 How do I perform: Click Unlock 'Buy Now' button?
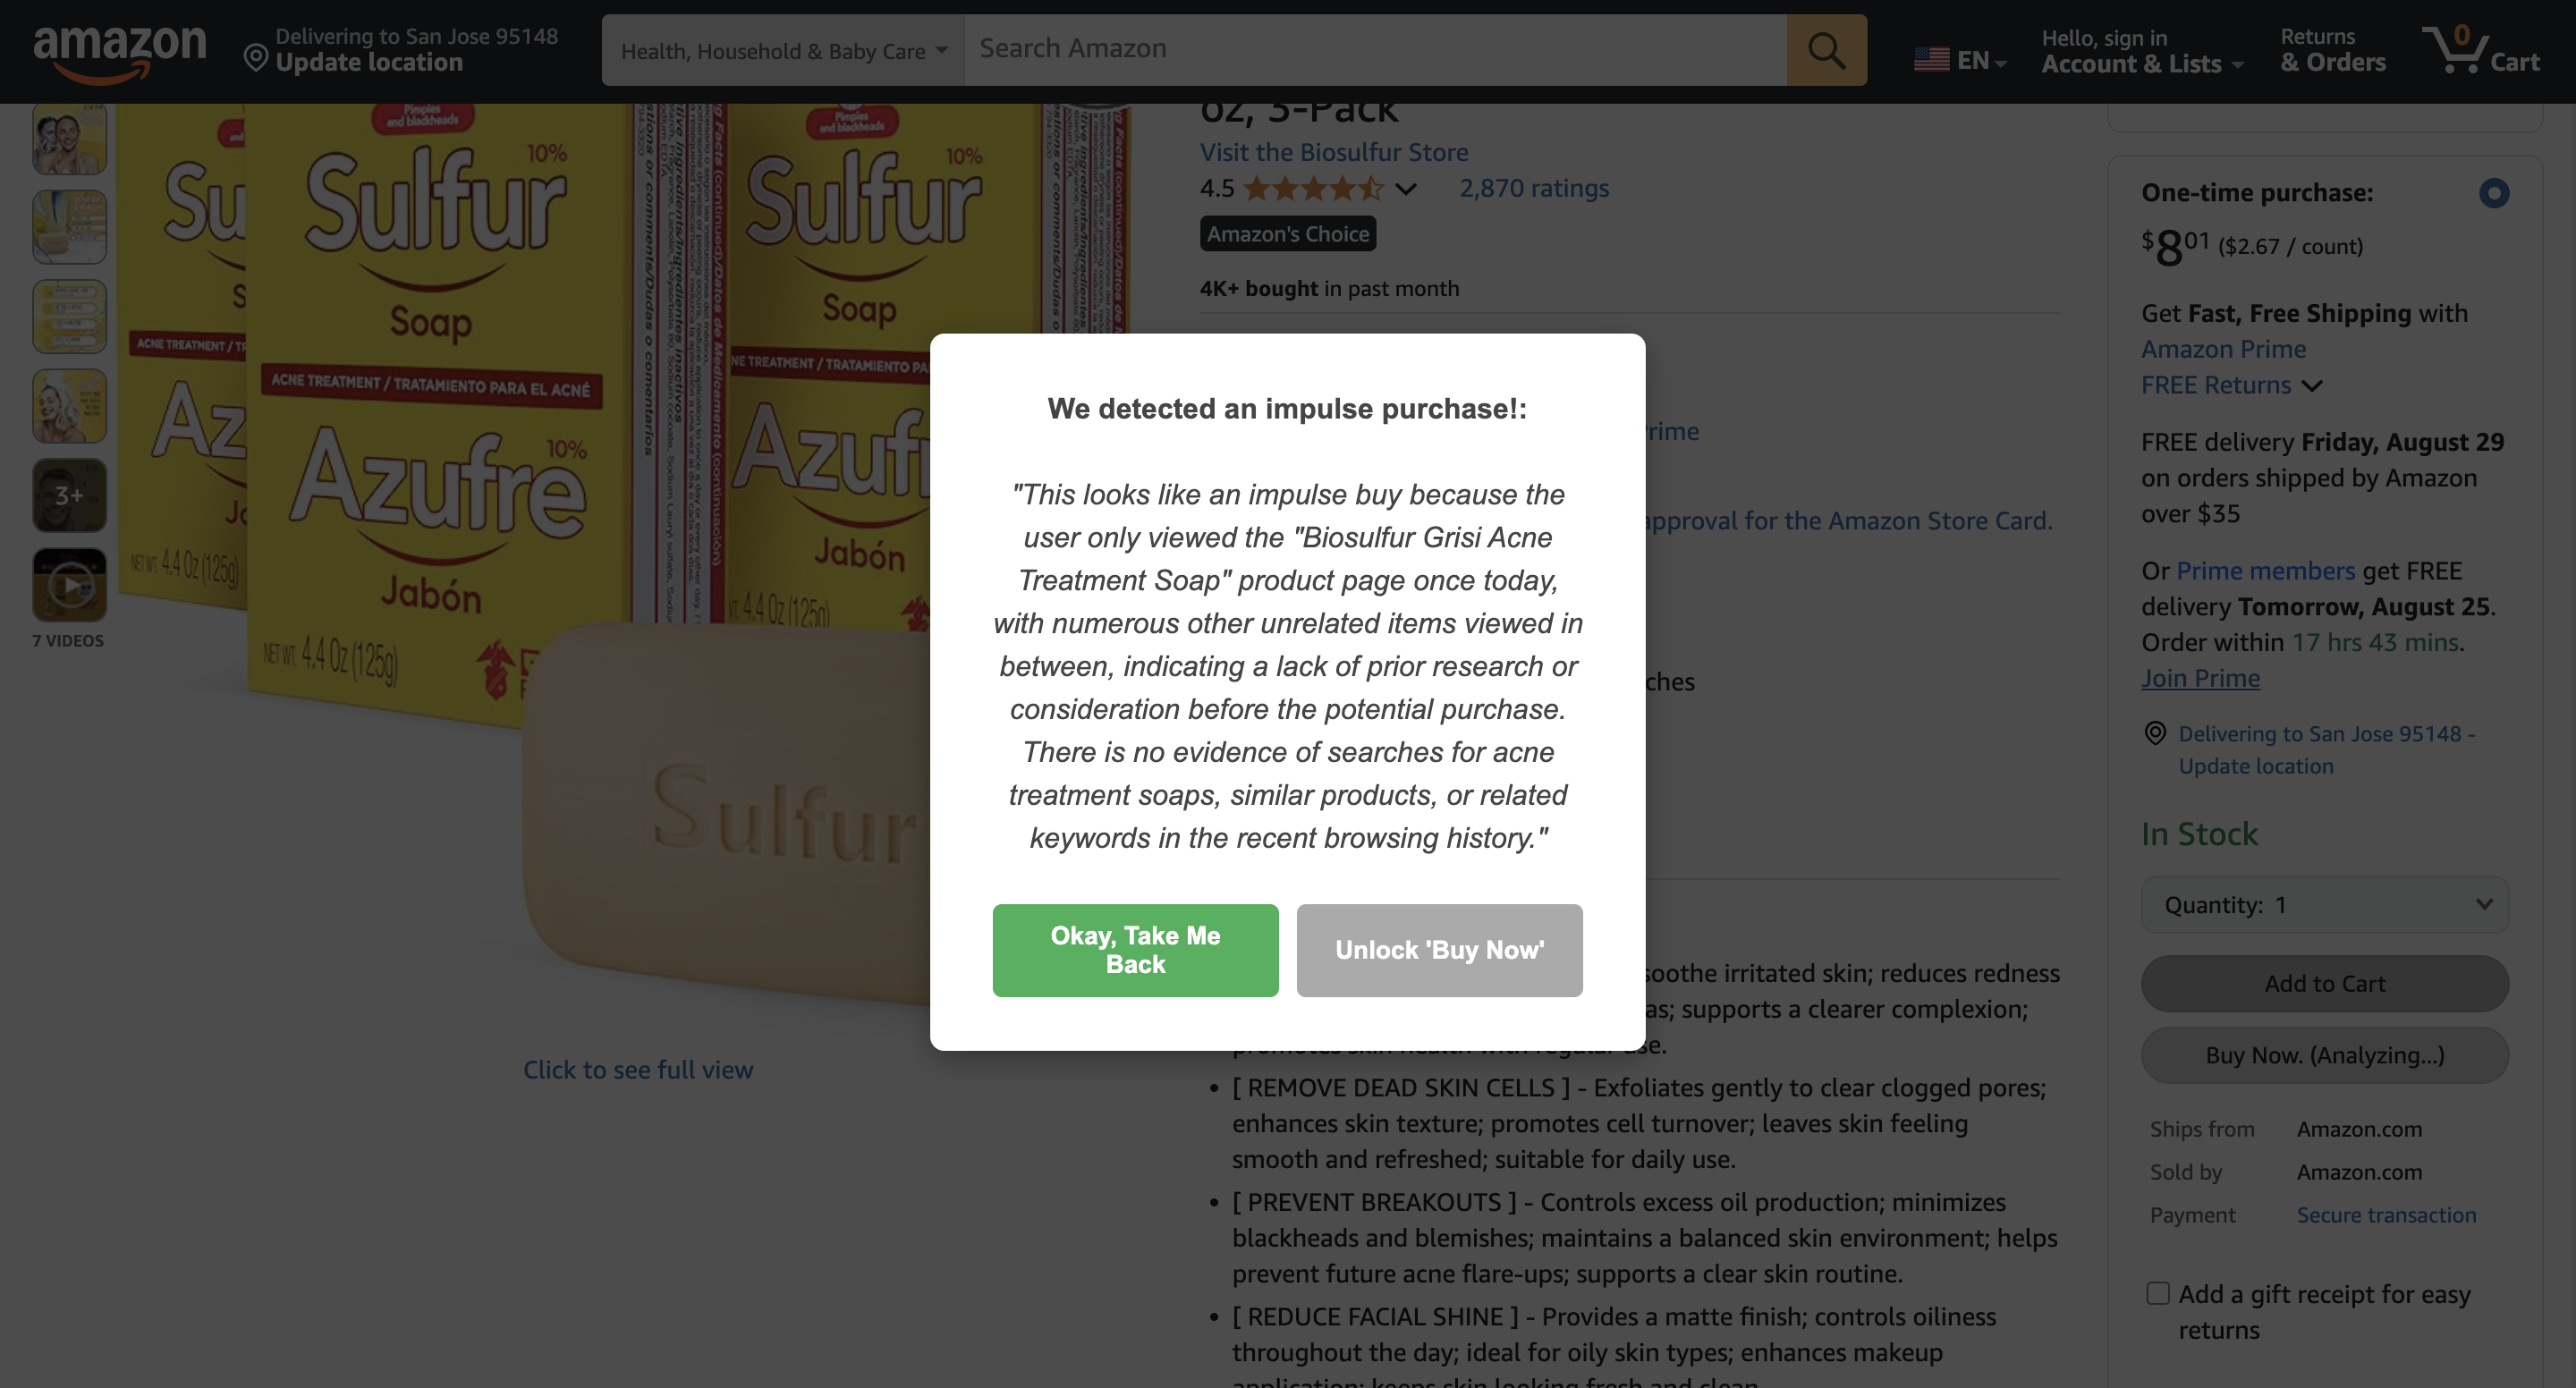(x=1439, y=950)
